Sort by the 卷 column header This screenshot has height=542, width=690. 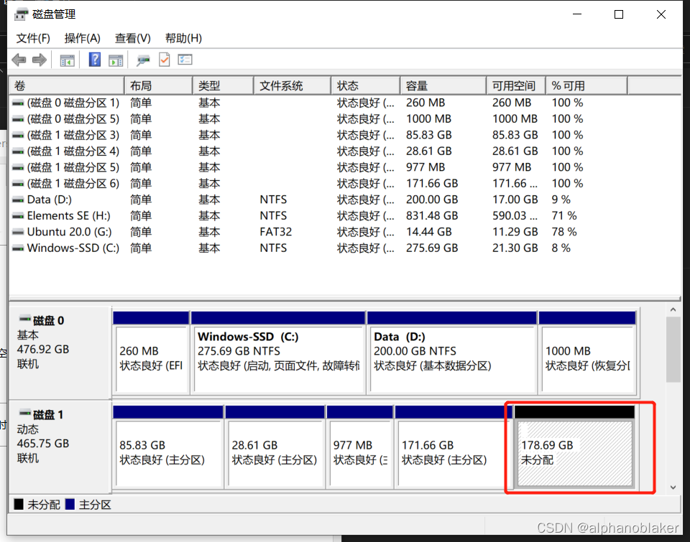(66, 85)
